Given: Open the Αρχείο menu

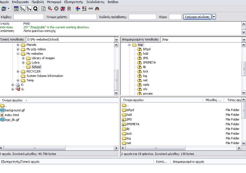Looking at the screenshot, I should pyautogui.click(x=4, y=2).
